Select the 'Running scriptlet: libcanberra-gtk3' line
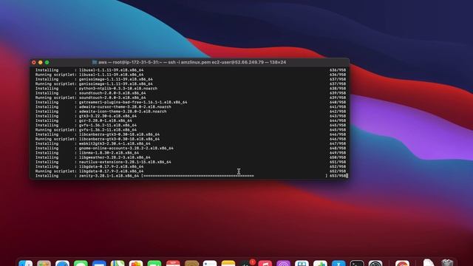 pyautogui.click(x=191, y=139)
